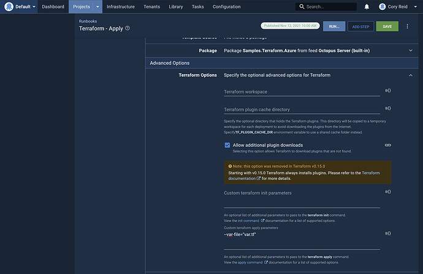
Task: Bind Allow additional plugin downloads to variable
Action: pos(387,145)
